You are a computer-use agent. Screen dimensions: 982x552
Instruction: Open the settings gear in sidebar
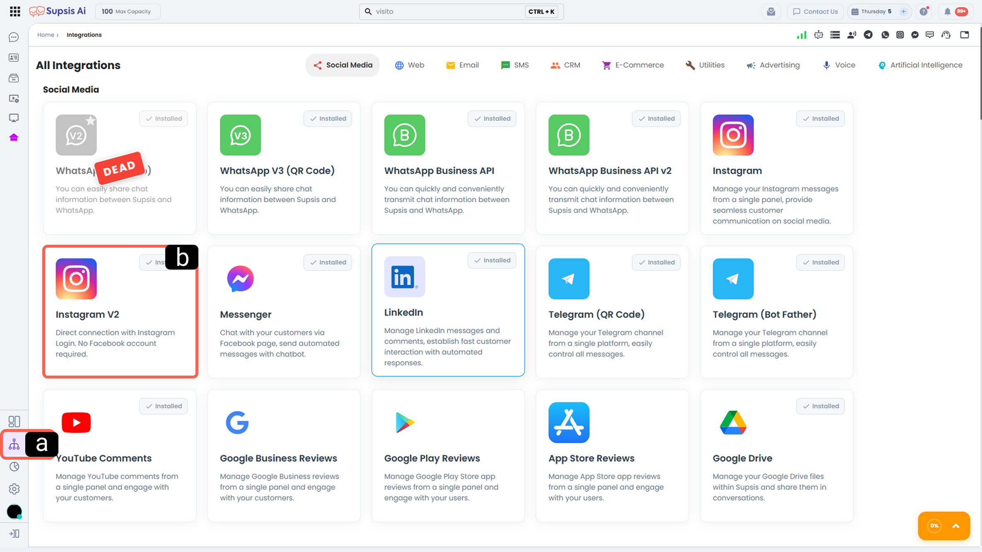[x=14, y=489]
